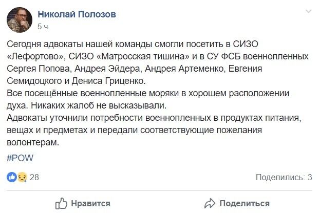Open the #POW hashtag
This screenshot has width=319, height=216.
(x=20, y=158)
